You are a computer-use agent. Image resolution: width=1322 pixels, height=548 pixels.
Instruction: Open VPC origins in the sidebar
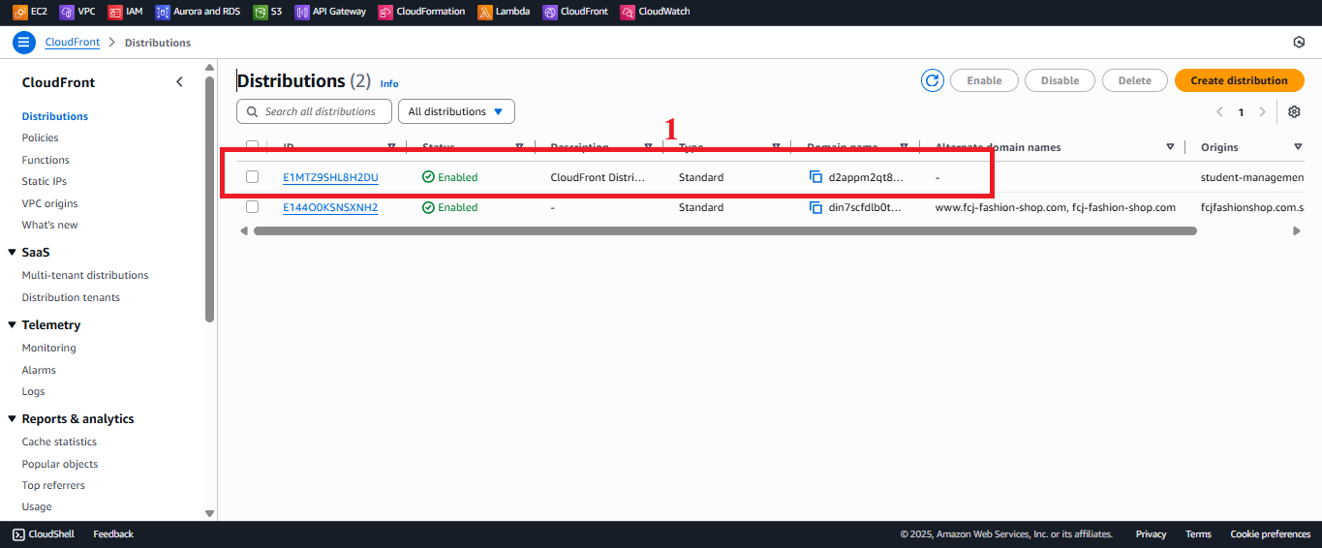pyautogui.click(x=50, y=203)
